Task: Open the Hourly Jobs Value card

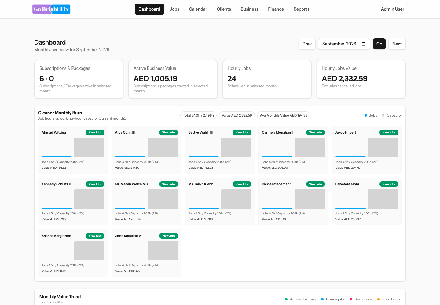Action: click(361, 79)
